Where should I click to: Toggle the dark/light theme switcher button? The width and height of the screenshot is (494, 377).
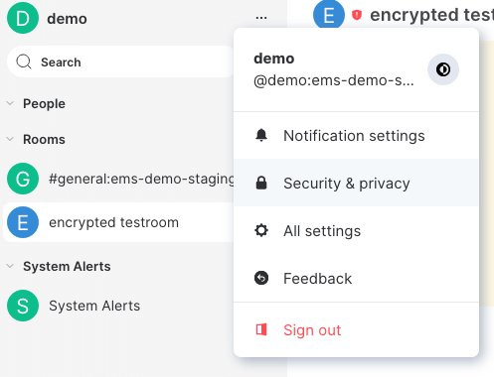tap(443, 69)
